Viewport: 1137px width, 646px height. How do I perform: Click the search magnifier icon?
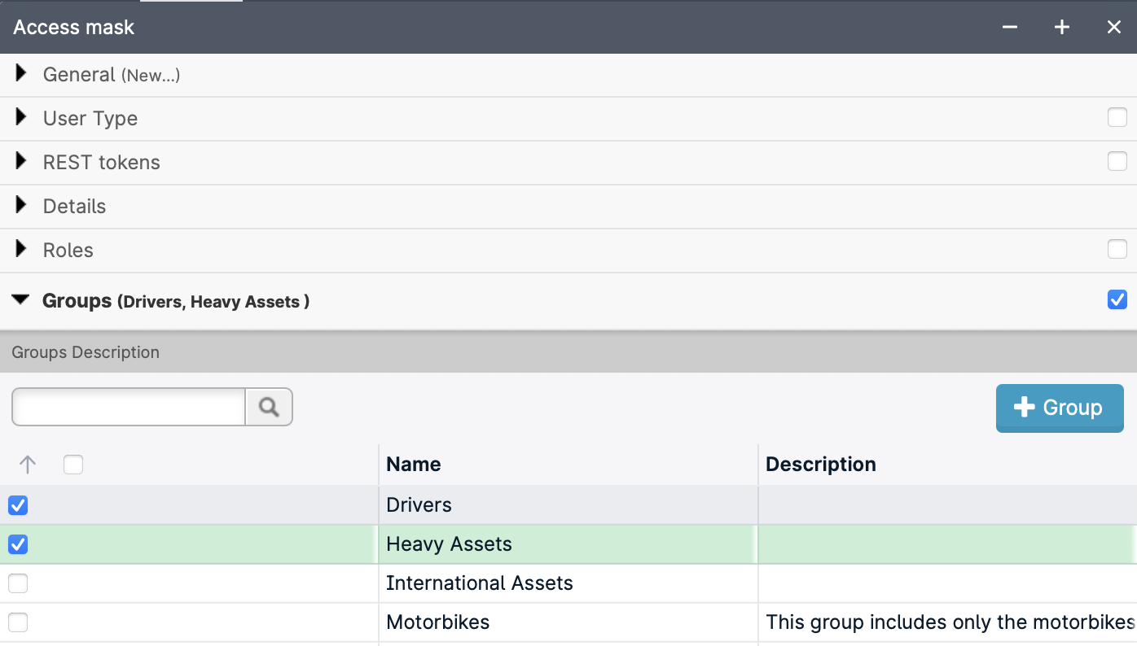pyautogui.click(x=269, y=407)
